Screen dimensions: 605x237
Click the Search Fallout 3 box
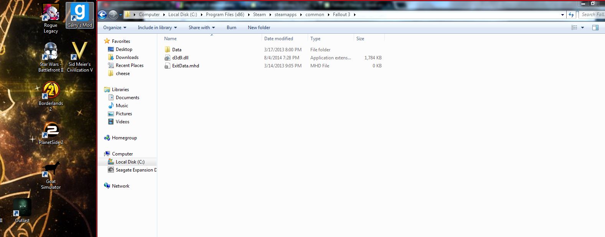click(x=592, y=15)
